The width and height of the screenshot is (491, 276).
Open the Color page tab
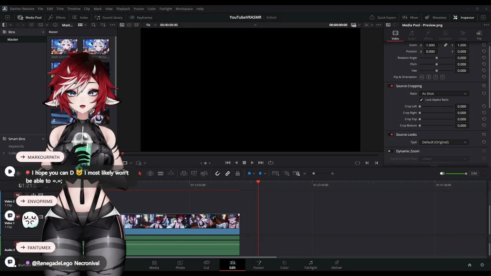click(284, 265)
